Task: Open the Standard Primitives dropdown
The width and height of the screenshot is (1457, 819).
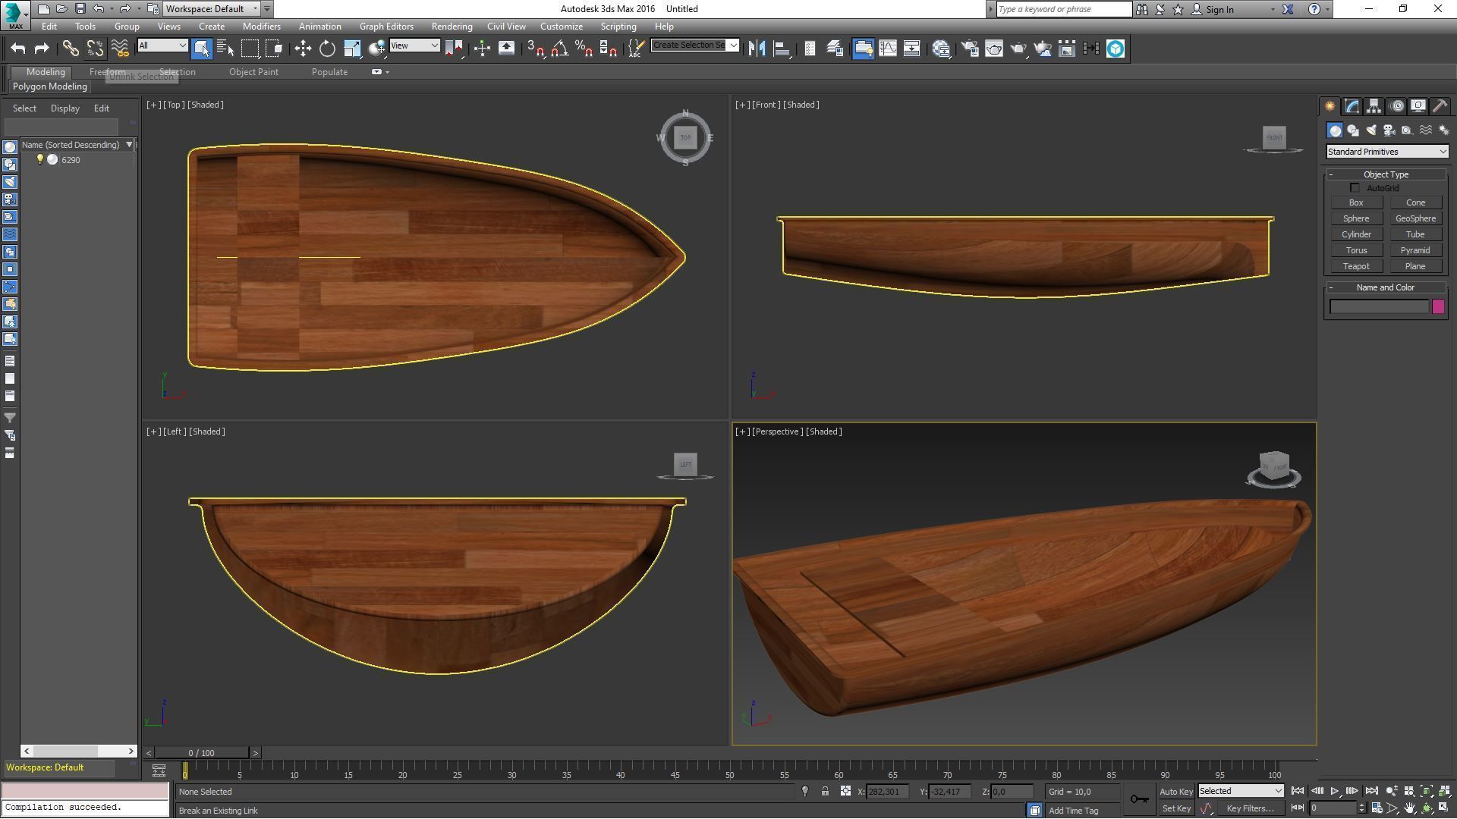Action: click(x=1386, y=152)
